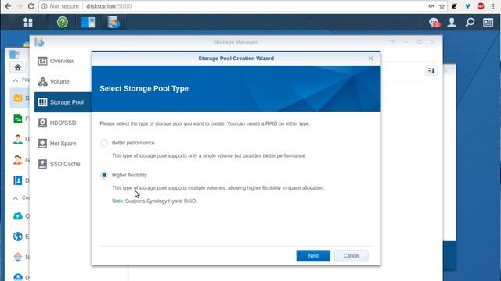Click Domain/LDAP icon in Control Panel
The image size is (501, 281).
click(x=18, y=180)
